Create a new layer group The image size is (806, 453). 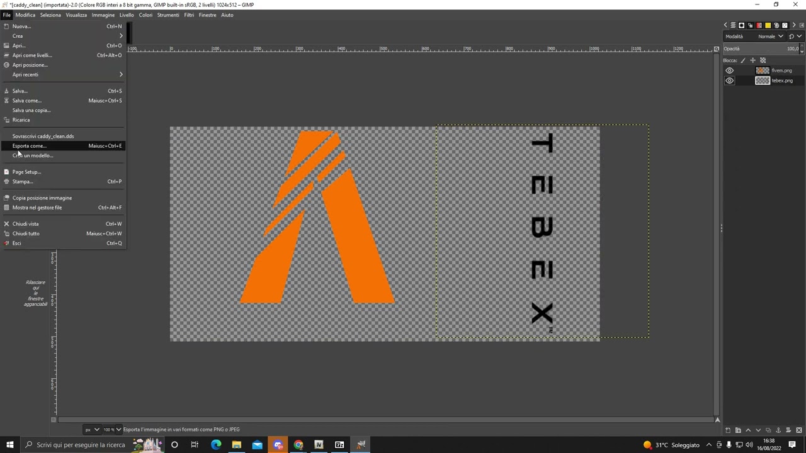[x=738, y=430]
